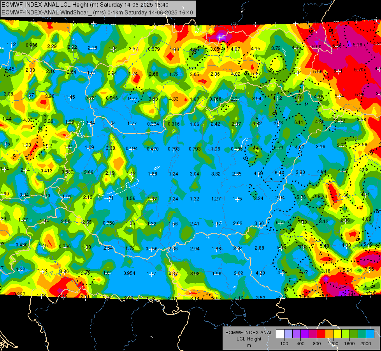Select the magenta swatch in the legend
Viewport: 381px width, 351px height.
(313, 334)
